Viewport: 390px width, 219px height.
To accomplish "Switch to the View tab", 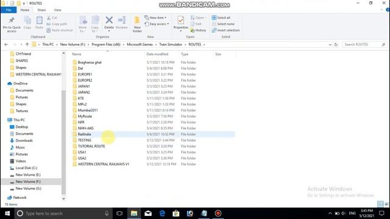I will pos(57,10).
